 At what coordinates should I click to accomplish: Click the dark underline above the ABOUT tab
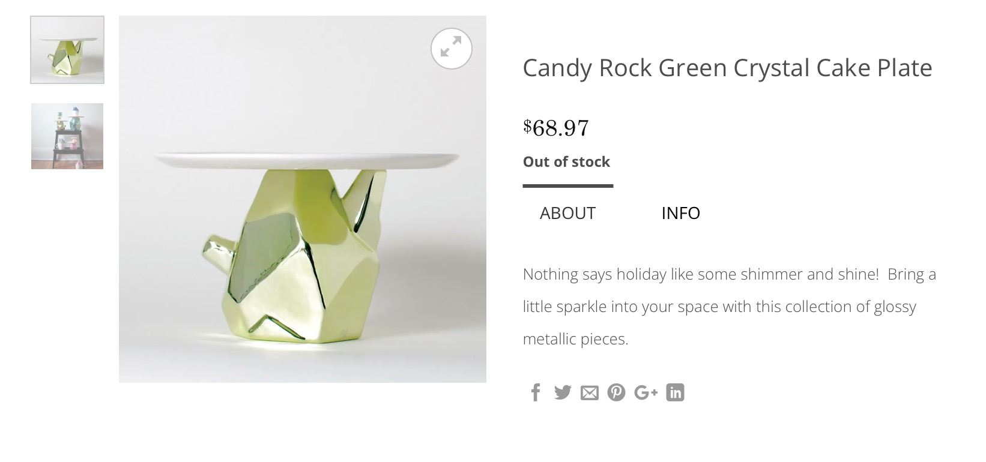[x=568, y=186]
